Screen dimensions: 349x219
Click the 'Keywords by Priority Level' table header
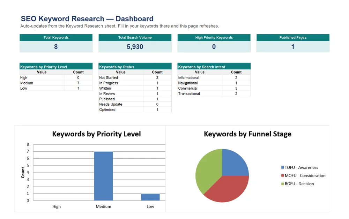coord(56,67)
